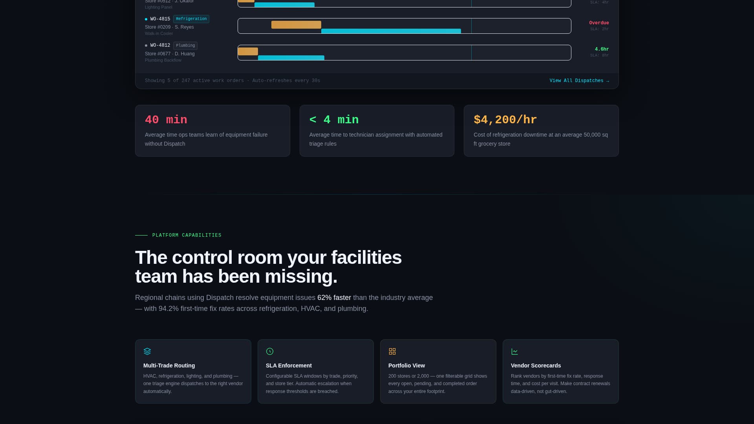Click the SLA Enforcement clock icon
This screenshot has width=754, height=424.
tap(270, 351)
